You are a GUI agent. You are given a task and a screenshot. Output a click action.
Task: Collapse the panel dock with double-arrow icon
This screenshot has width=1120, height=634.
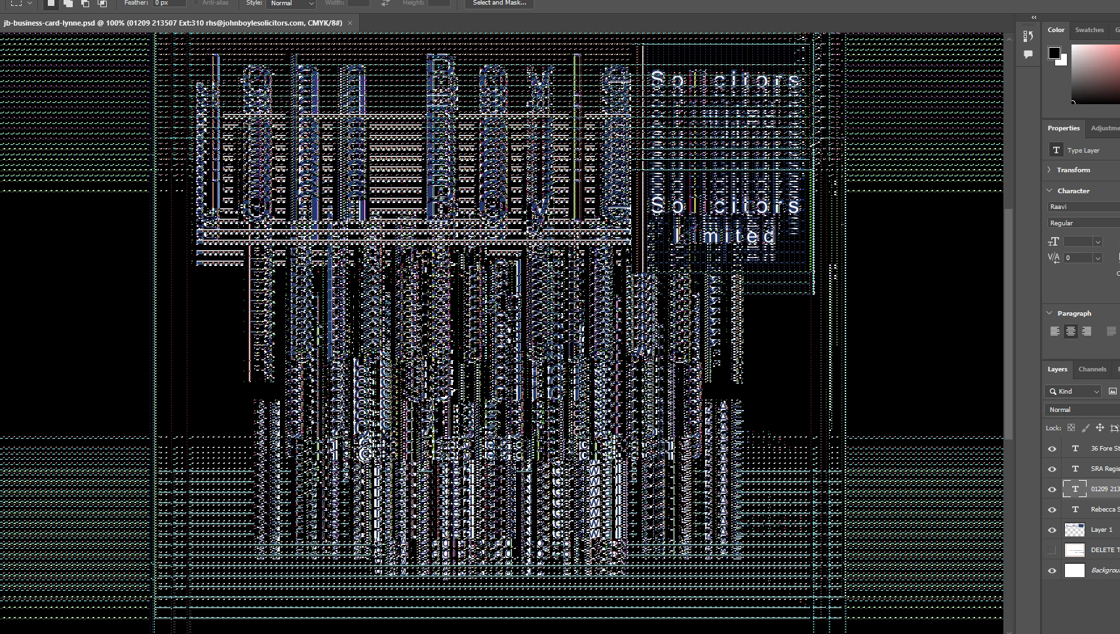[x=1034, y=18]
